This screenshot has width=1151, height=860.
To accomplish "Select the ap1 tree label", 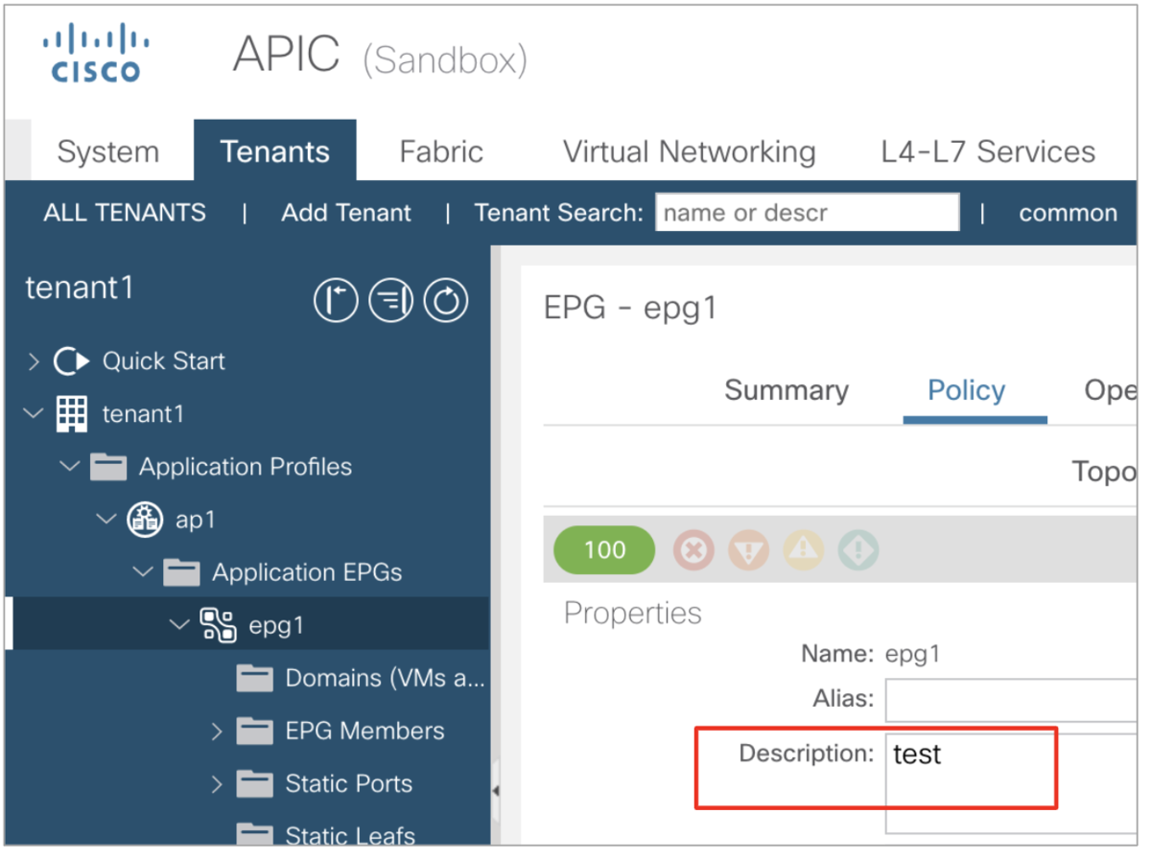I will pyautogui.click(x=196, y=520).
